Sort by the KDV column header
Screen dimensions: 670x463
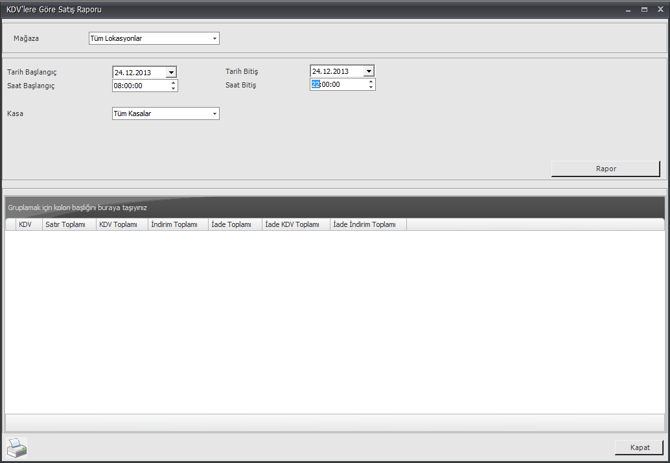(x=26, y=224)
